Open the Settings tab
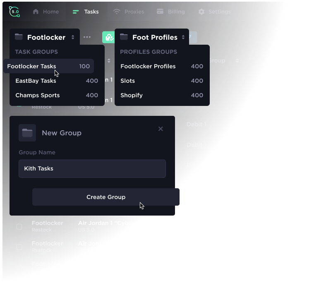 214,12
